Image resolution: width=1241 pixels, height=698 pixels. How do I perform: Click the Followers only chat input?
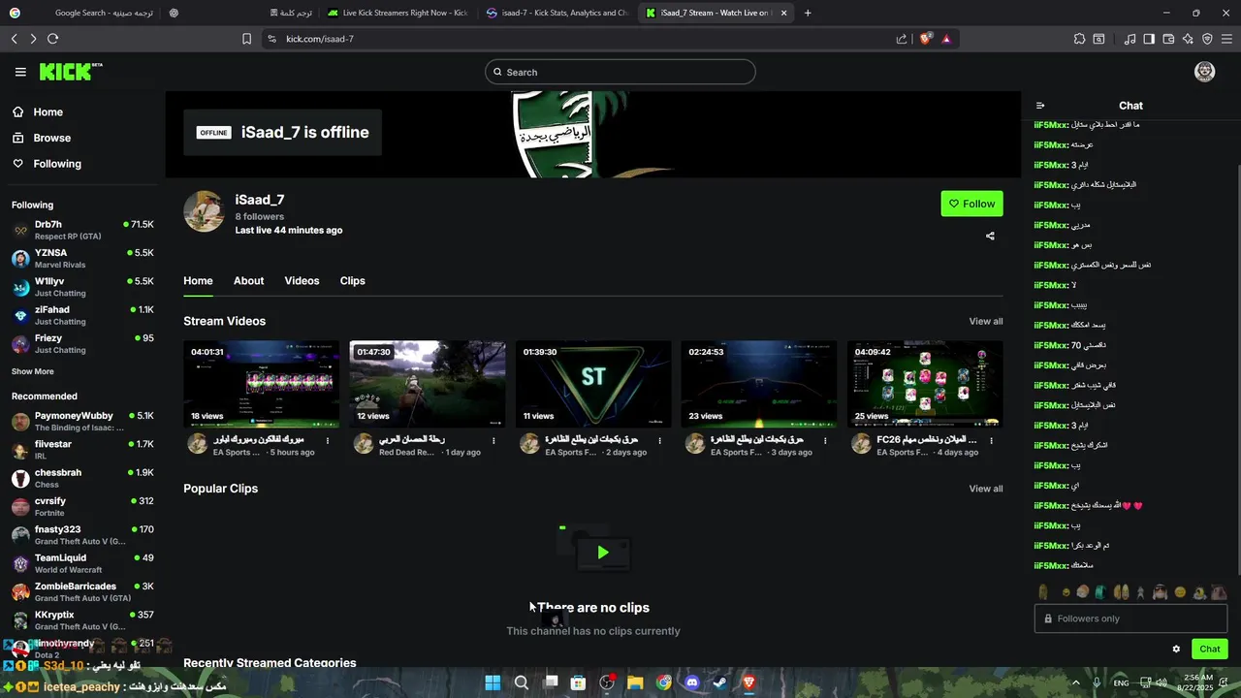point(1130,619)
